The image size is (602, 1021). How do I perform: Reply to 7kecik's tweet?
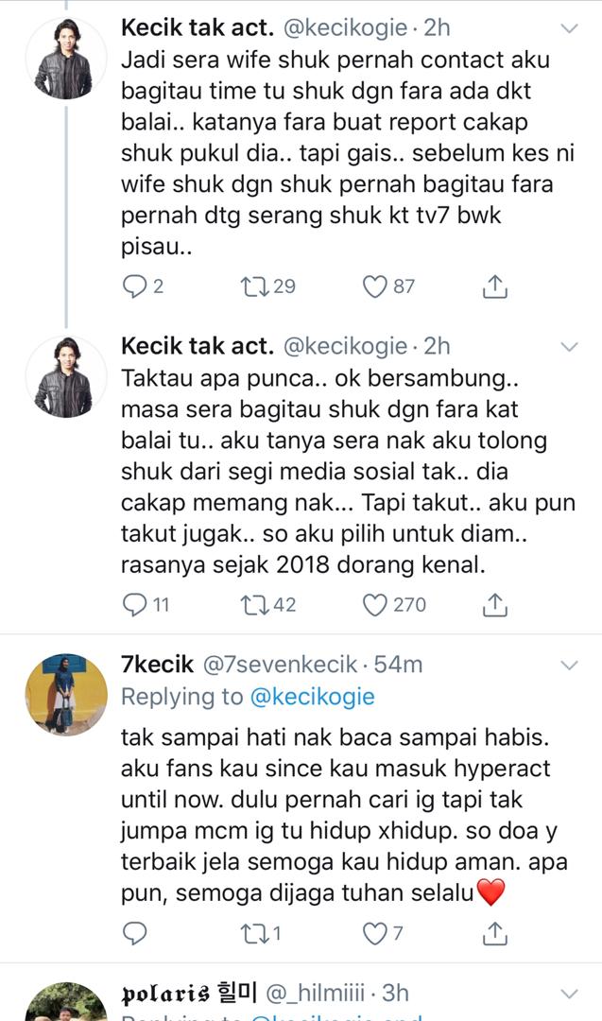click(x=134, y=934)
